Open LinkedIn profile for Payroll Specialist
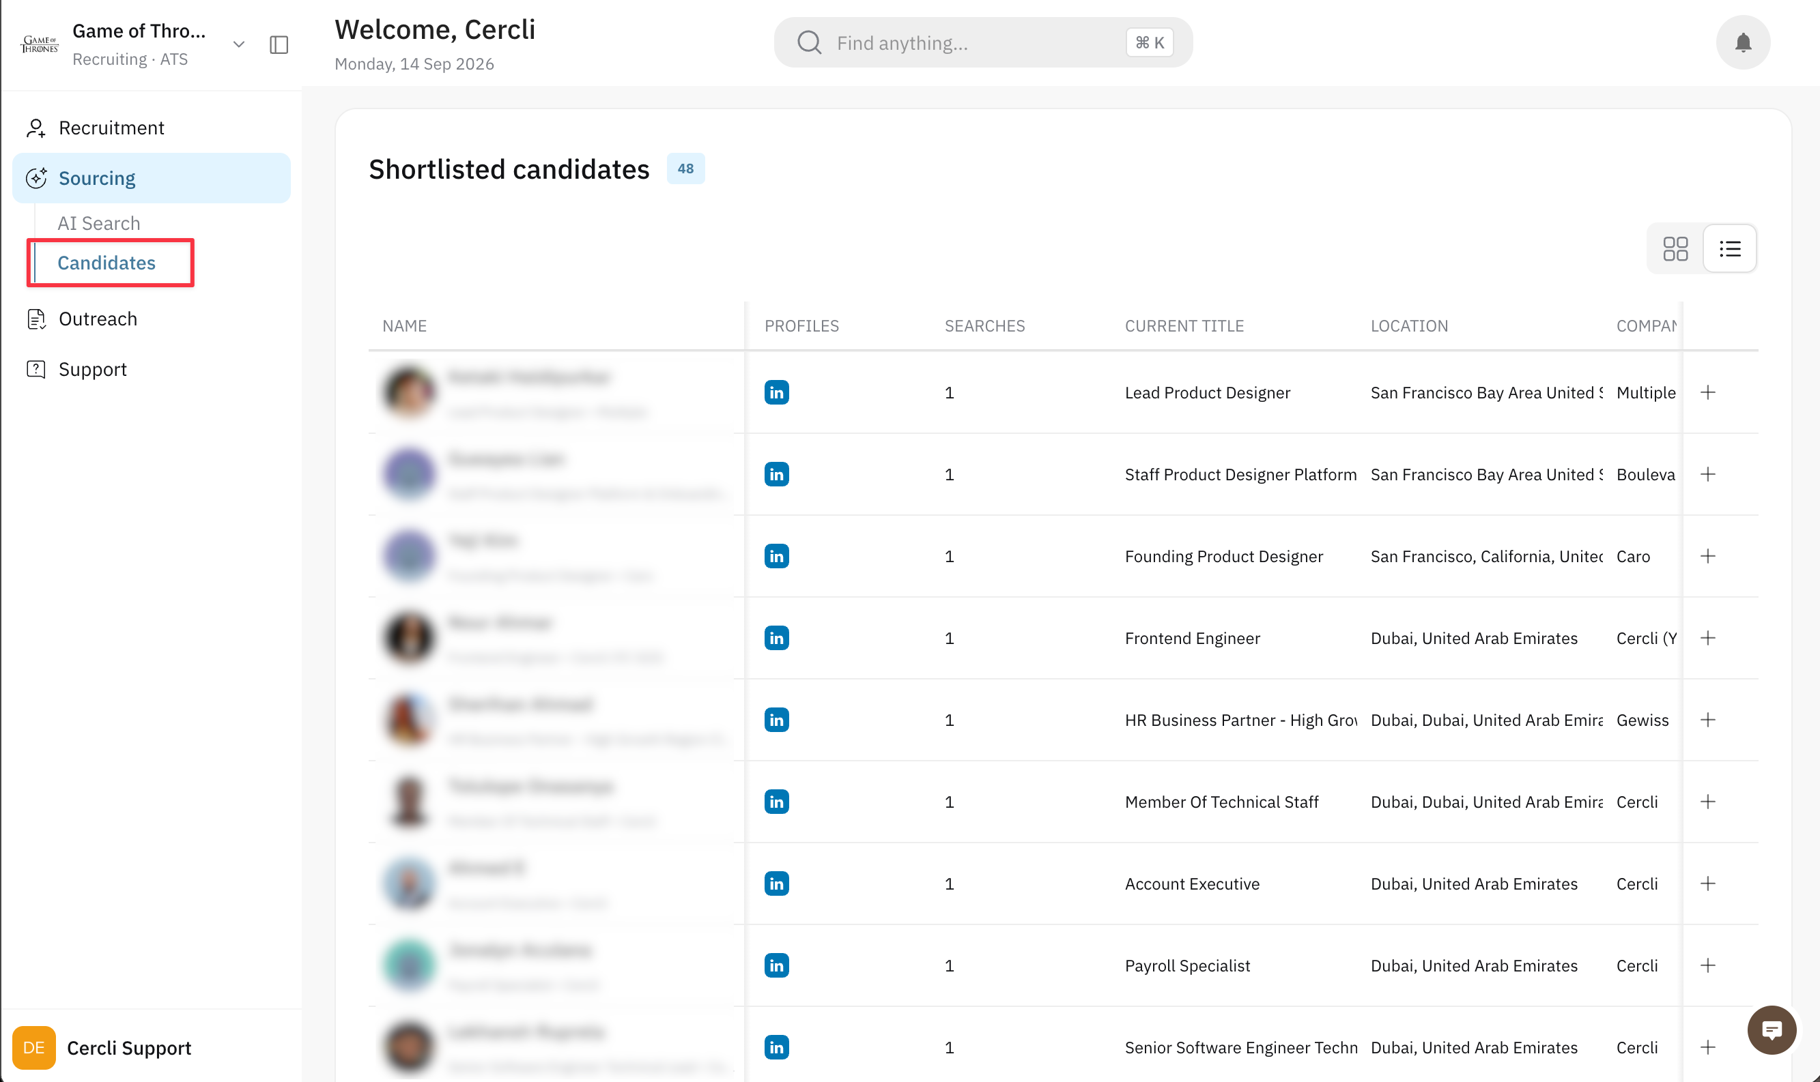 tap(776, 965)
